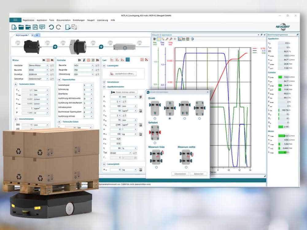The image size is (307, 230).
Task: Click the open folder toolbar icon
Action: point(21,27)
